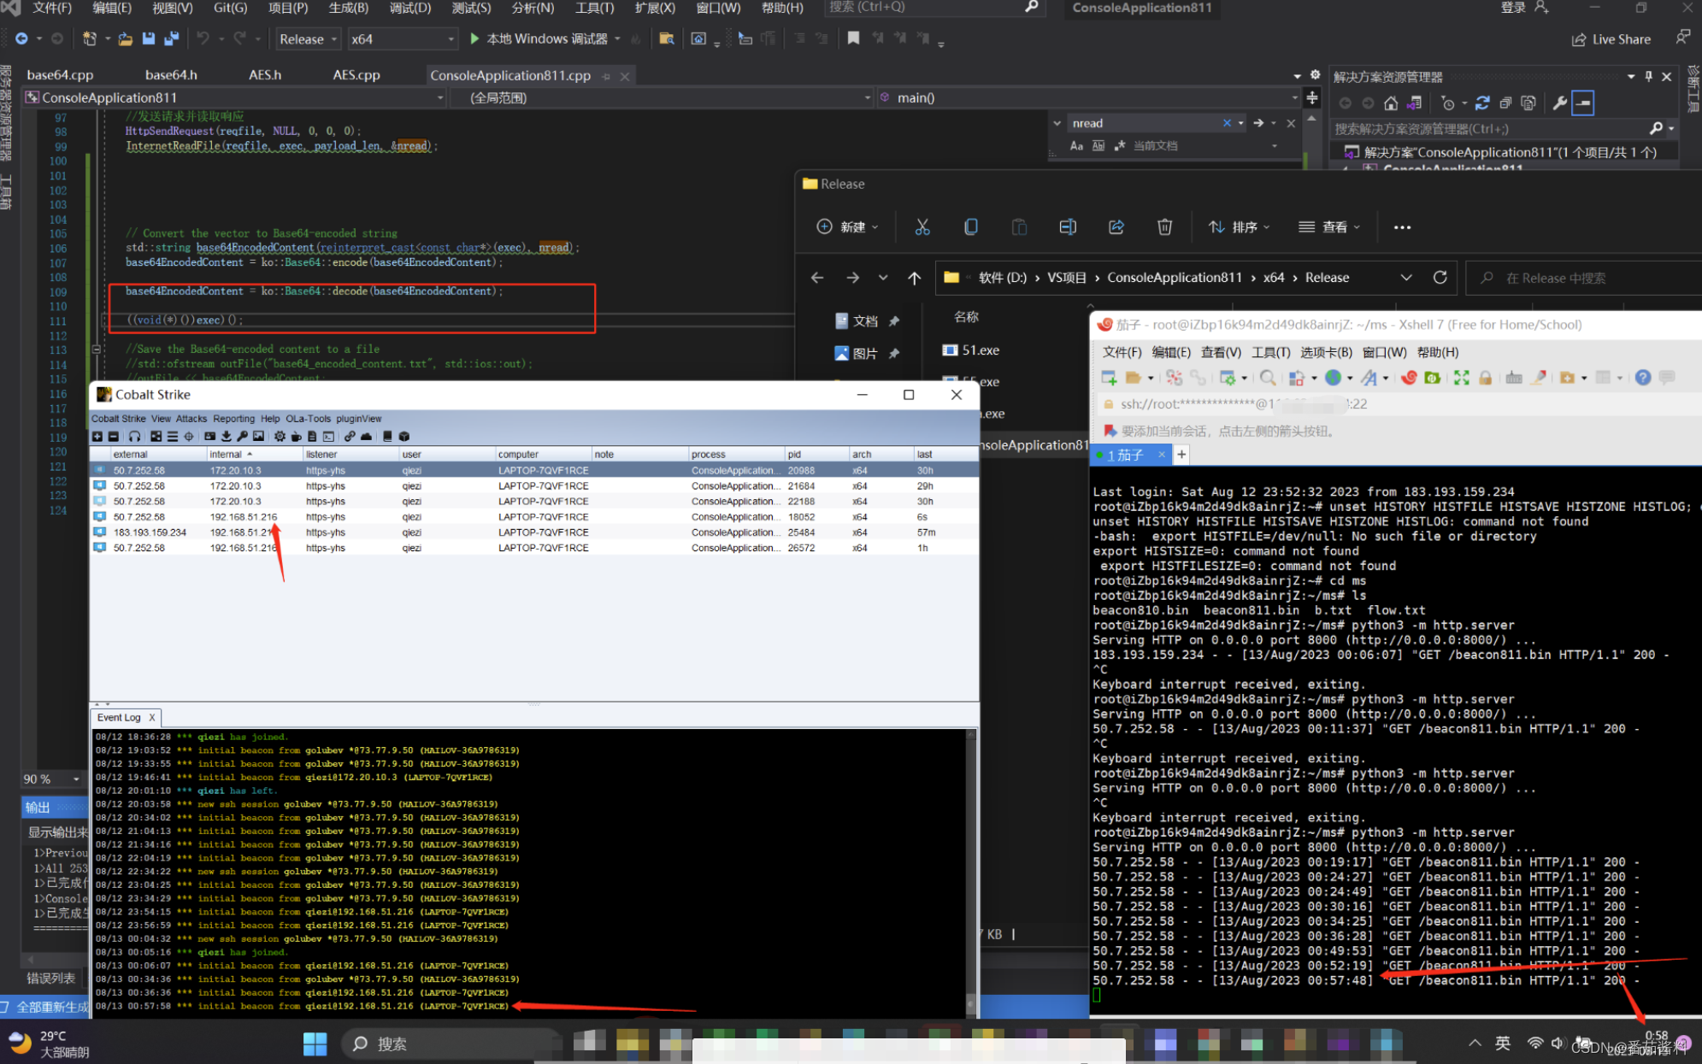Click the Cobalt Strike disconnect minus icon

[113, 436]
